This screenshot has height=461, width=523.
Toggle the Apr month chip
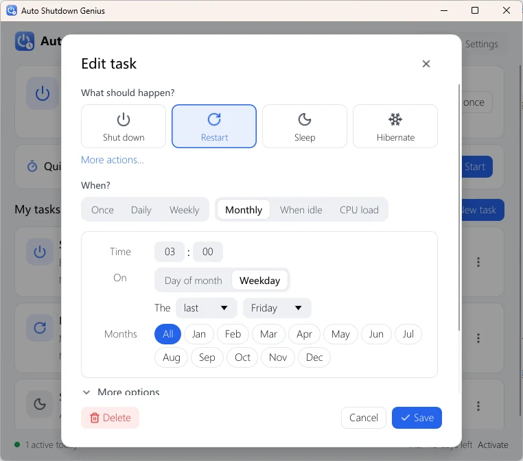coord(304,334)
